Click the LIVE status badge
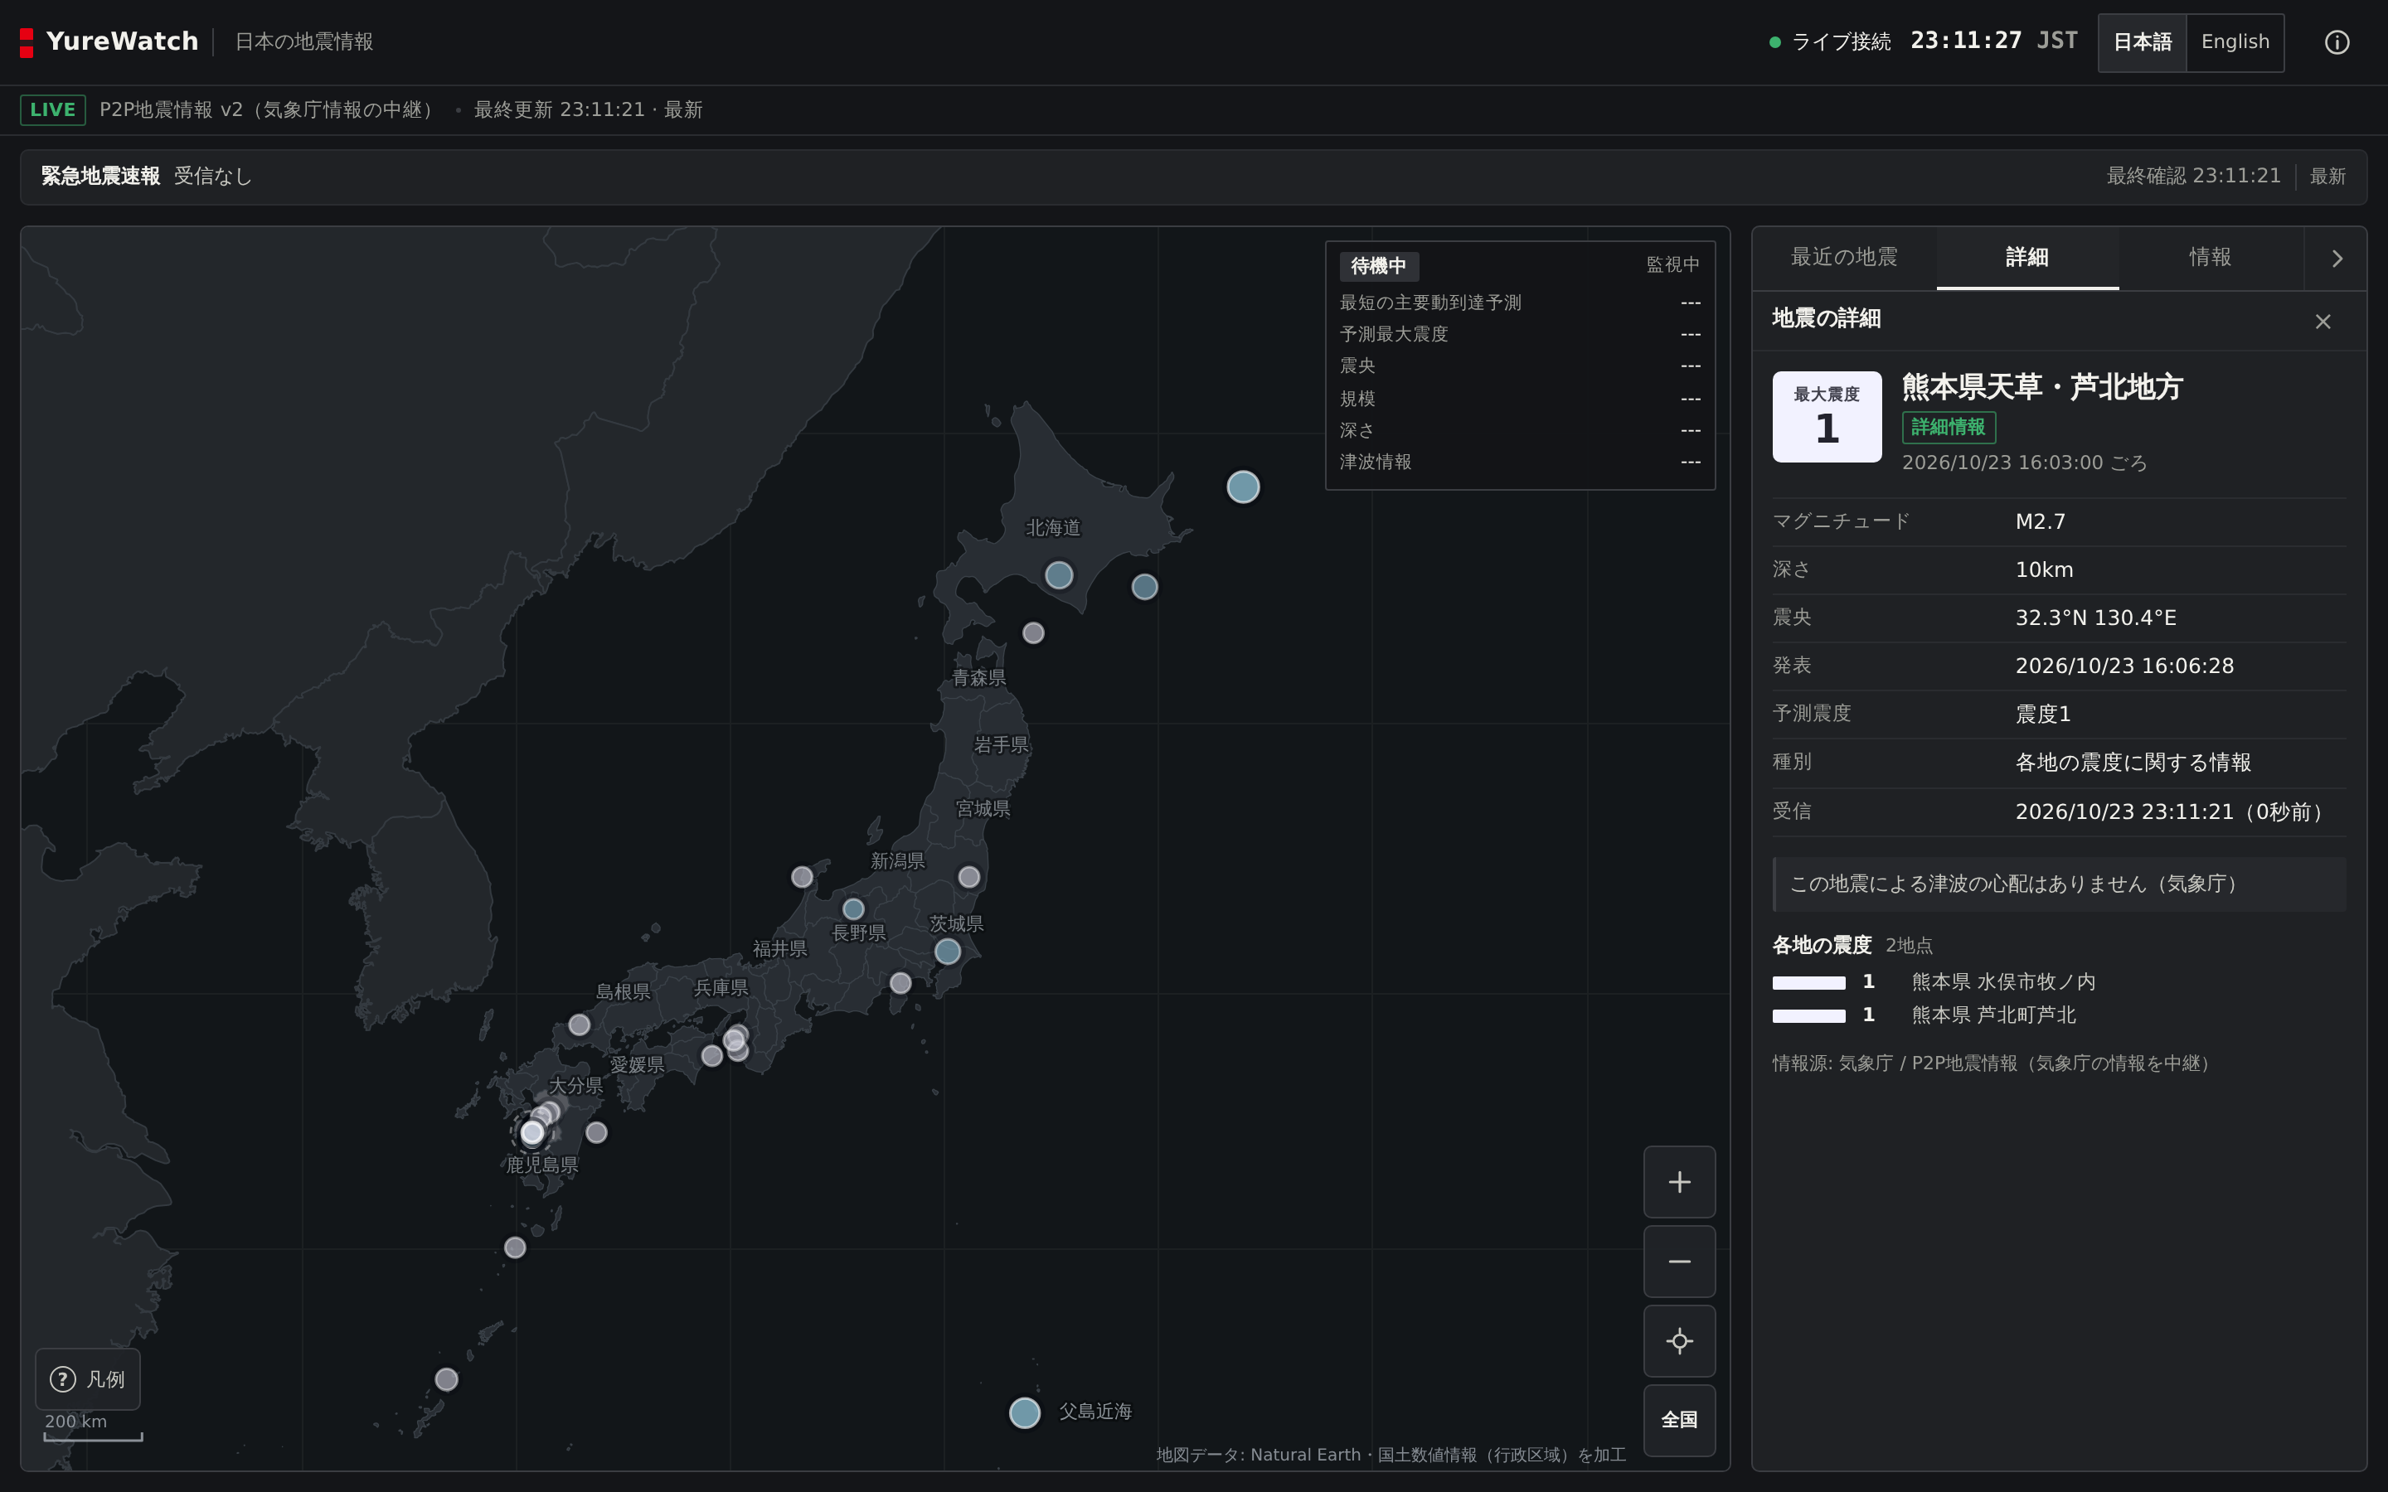The image size is (2388, 1492). [52, 109]
